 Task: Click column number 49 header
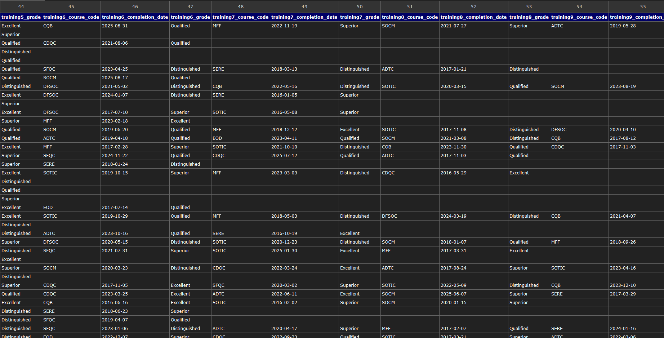click(304, 6)
